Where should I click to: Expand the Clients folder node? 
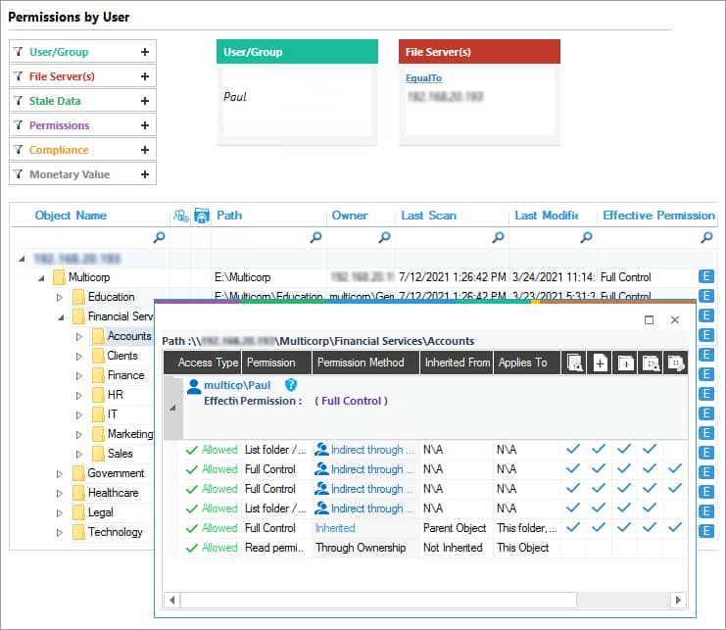pyautogui.click(x=79, y=357)
